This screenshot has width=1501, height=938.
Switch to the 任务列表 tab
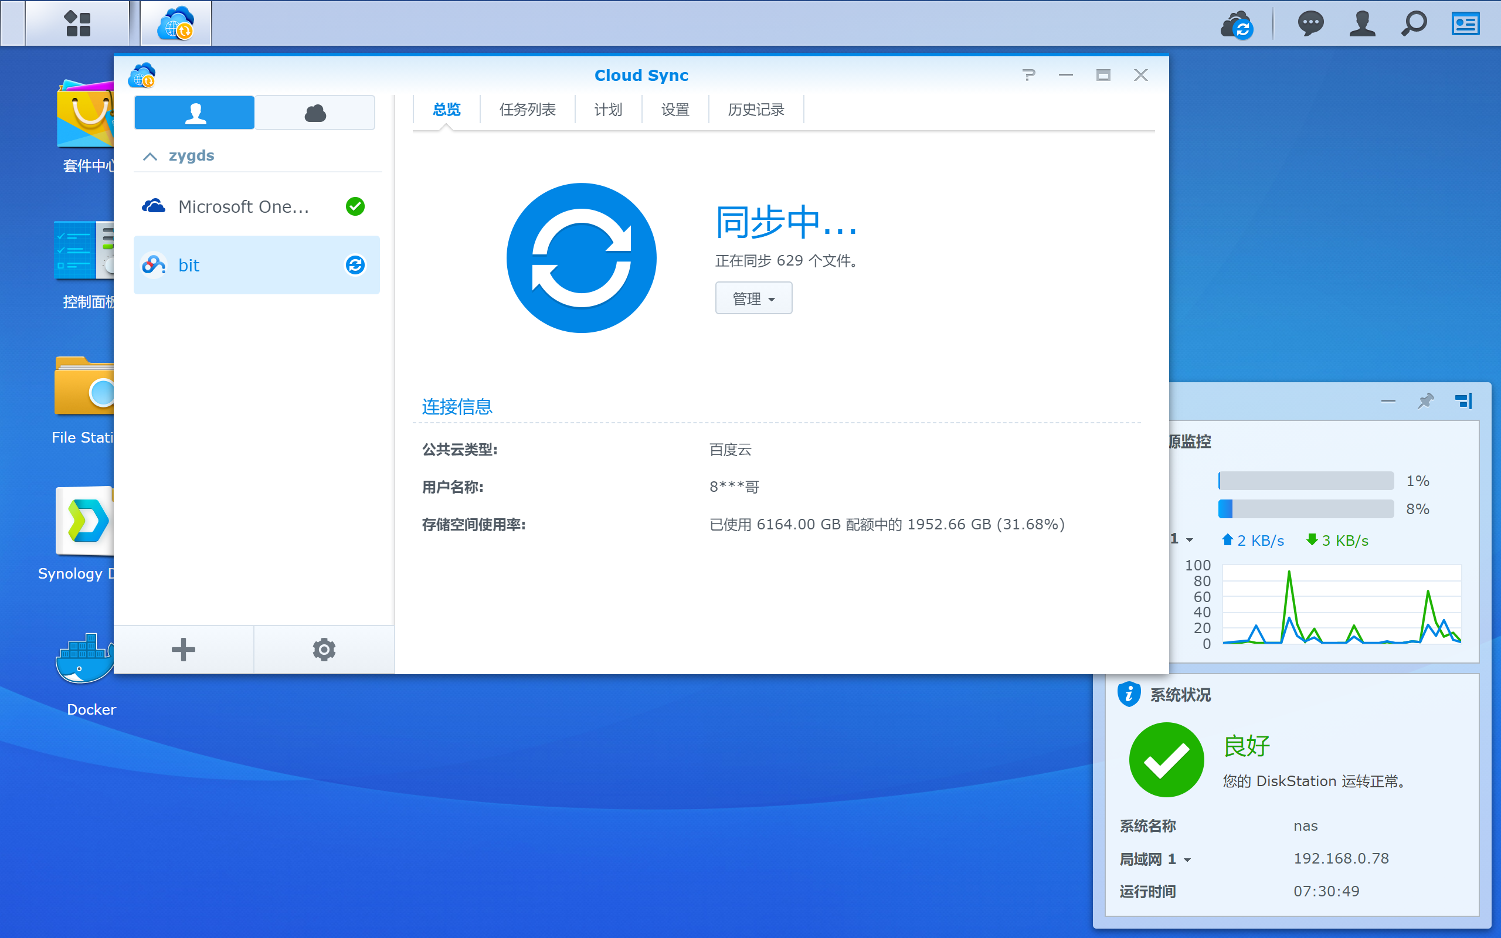pyautogui.click(x=527, y=110)
